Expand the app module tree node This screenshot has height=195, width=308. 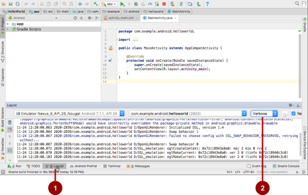[8, 24]
